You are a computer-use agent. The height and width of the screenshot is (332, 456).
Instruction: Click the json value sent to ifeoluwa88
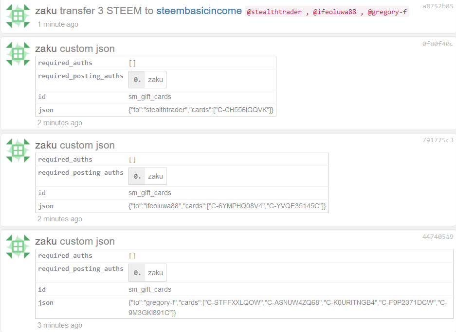pyautogui.click(x=227, y=206)
